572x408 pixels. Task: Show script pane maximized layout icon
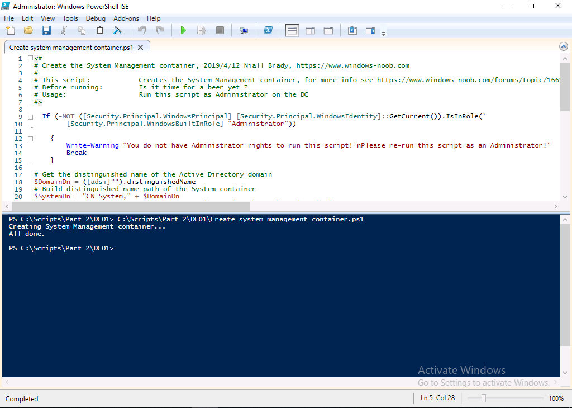click(x=328, y=30)
